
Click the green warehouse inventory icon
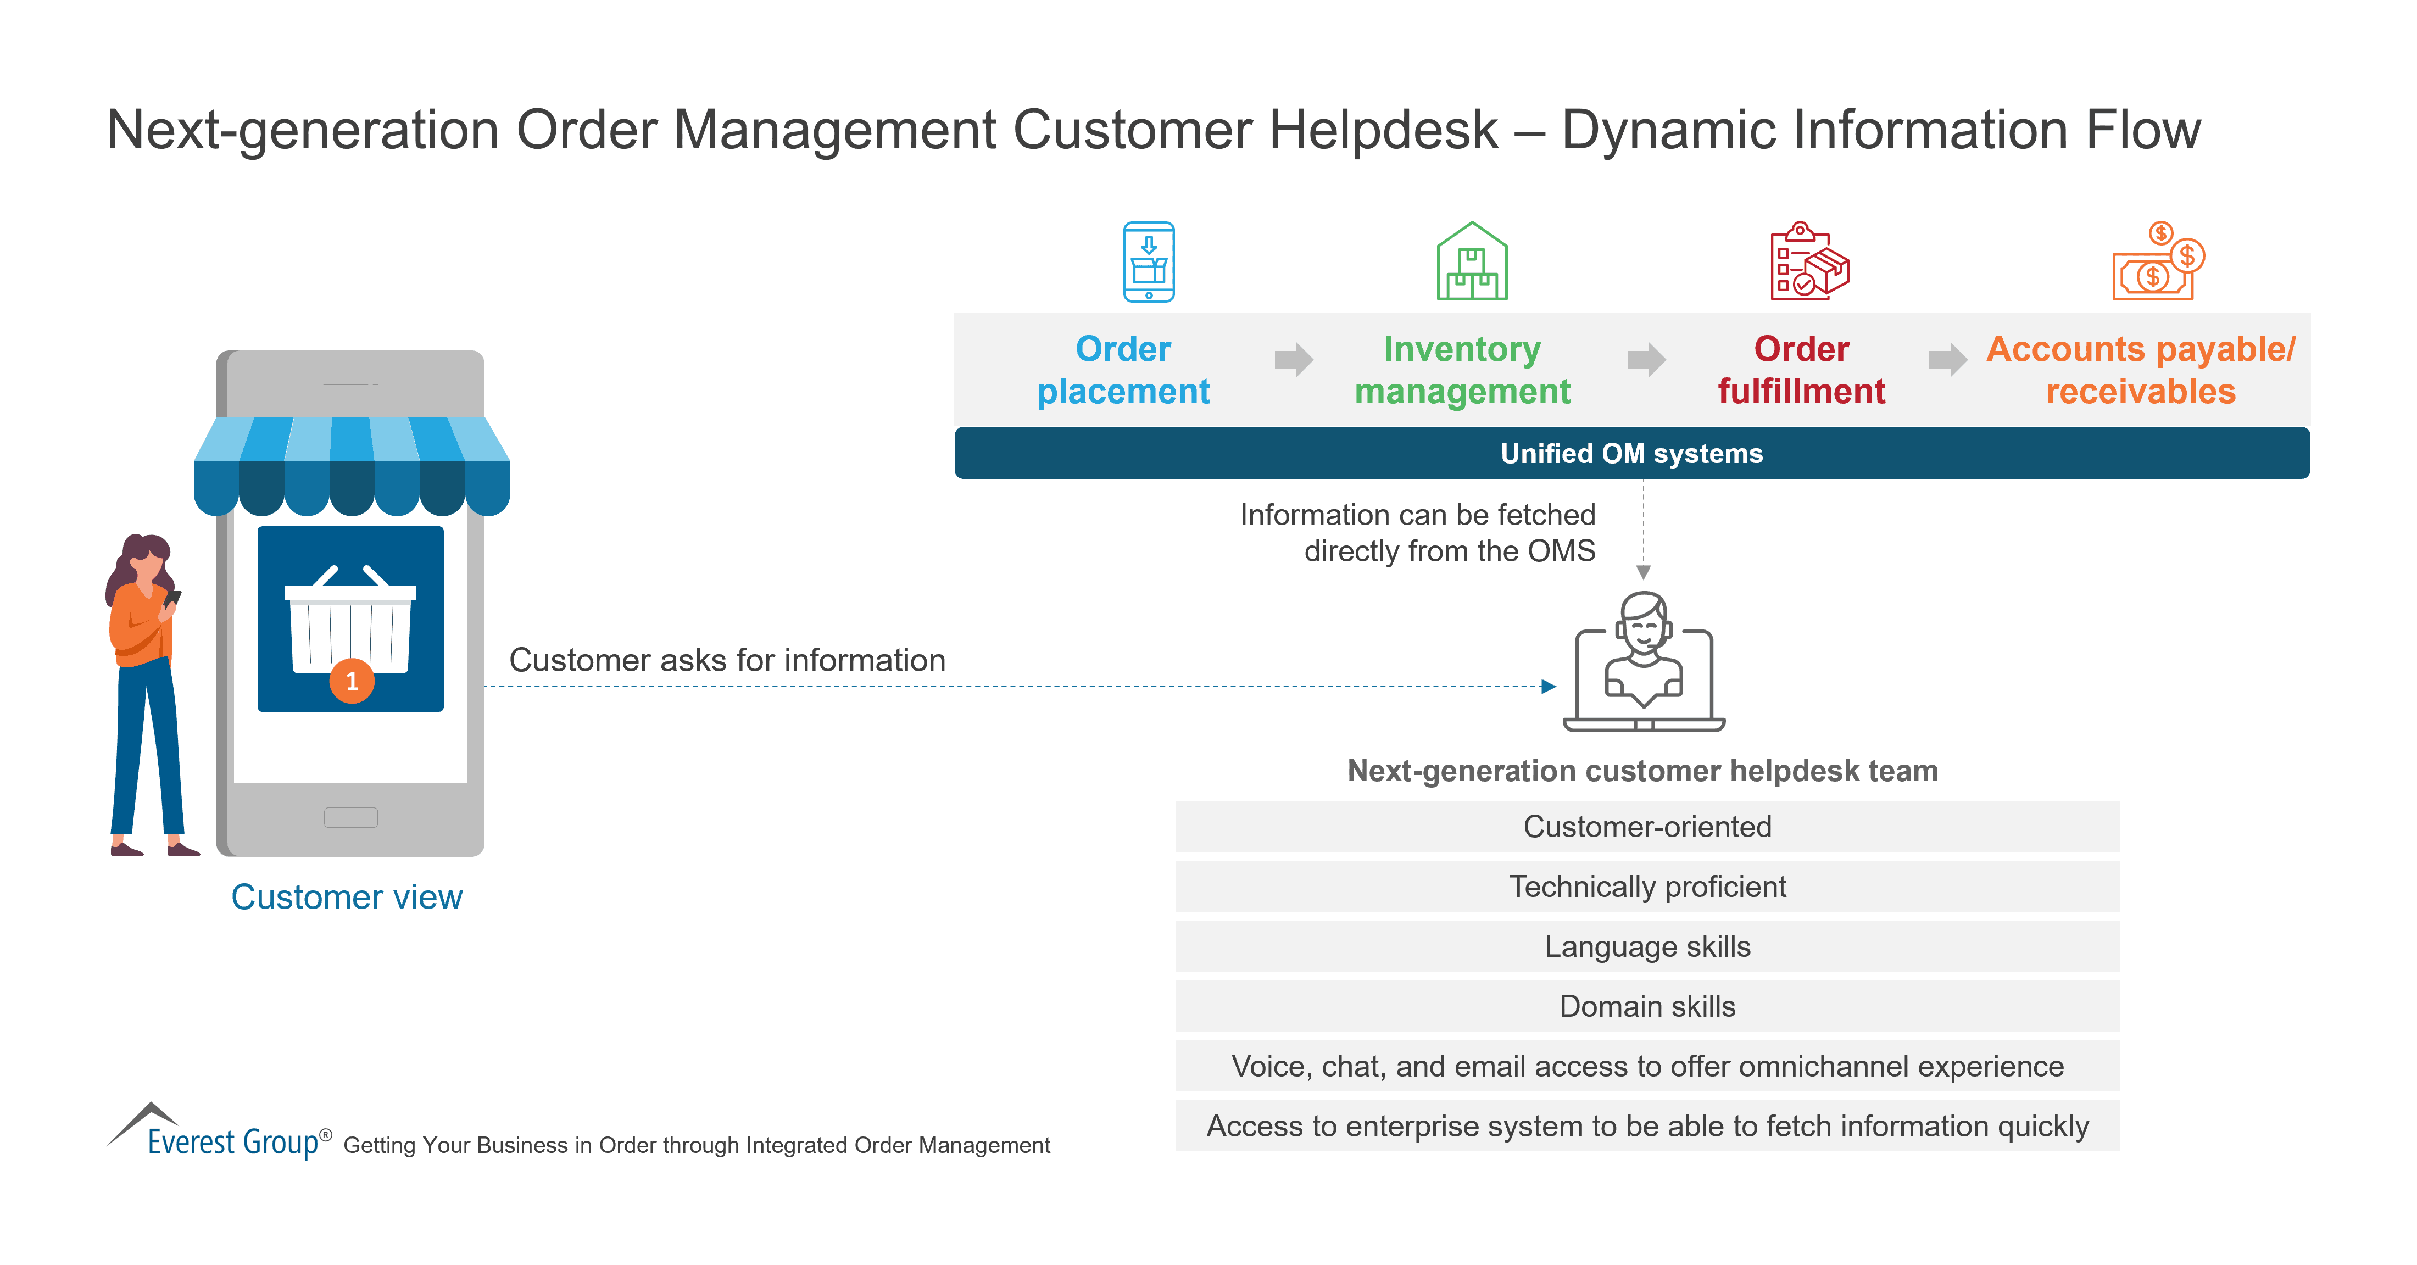coord(1471,261)
